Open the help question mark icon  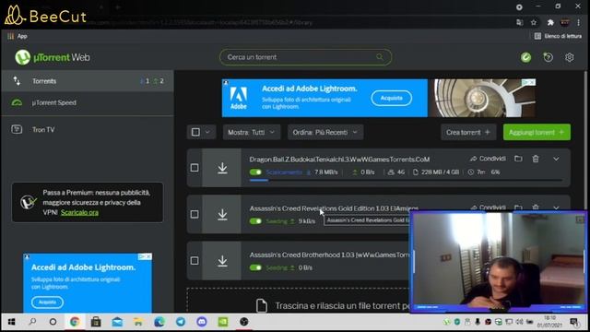(x=548, y=57)
